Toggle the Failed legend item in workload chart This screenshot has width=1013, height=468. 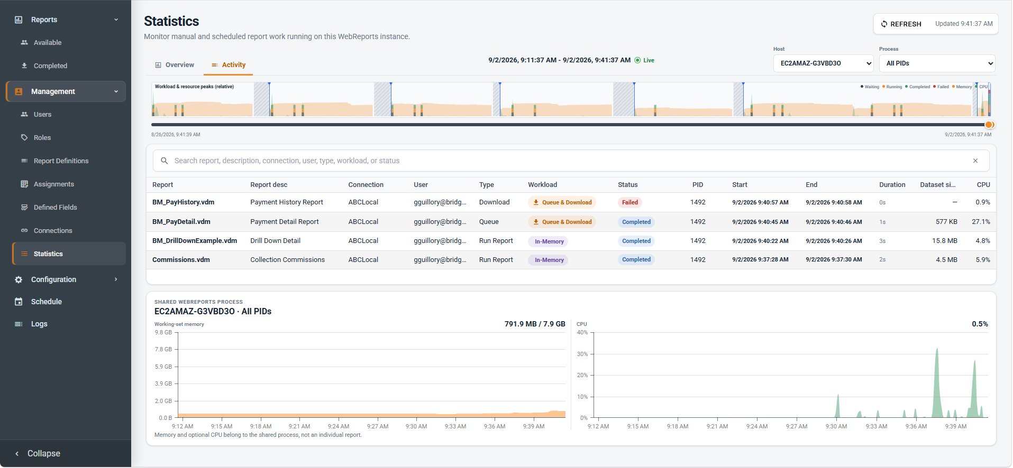point(941,87)
